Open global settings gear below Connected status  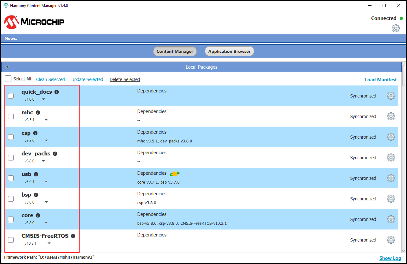396,28
